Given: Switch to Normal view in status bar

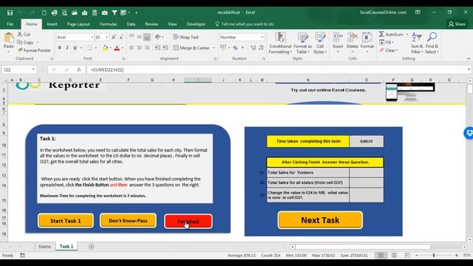Looking at the screenshot, I should (381, 256).
